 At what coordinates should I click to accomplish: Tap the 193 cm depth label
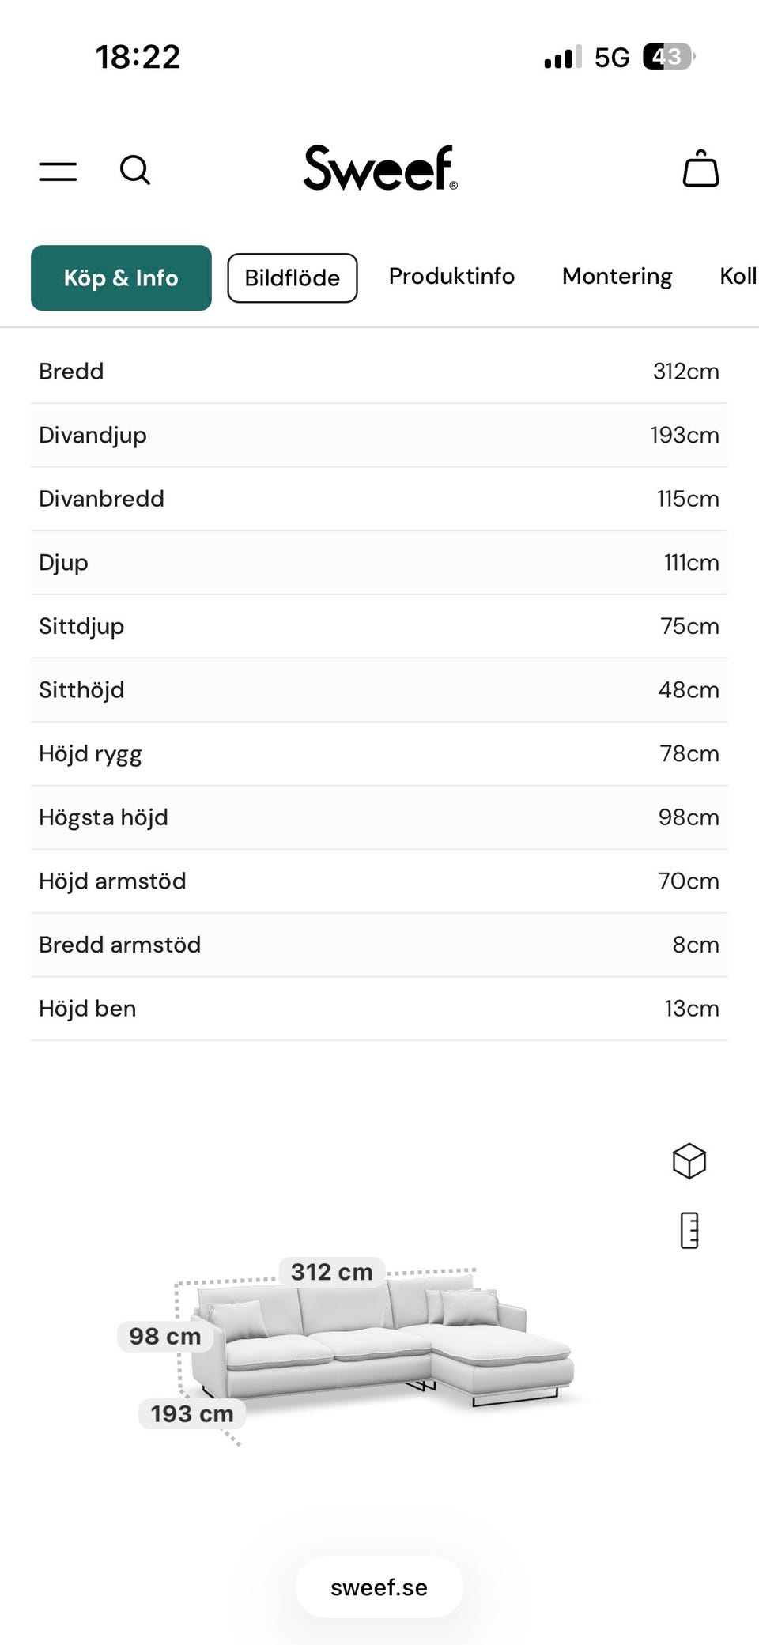click(x=192, y=1413)
